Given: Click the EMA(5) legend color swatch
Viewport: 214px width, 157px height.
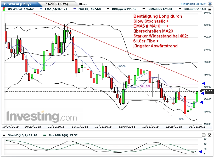Looking at the screenshot, I should [41, 9].
